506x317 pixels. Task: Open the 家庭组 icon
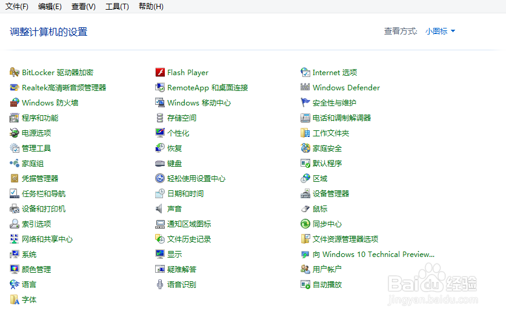(x=14, y=163)
